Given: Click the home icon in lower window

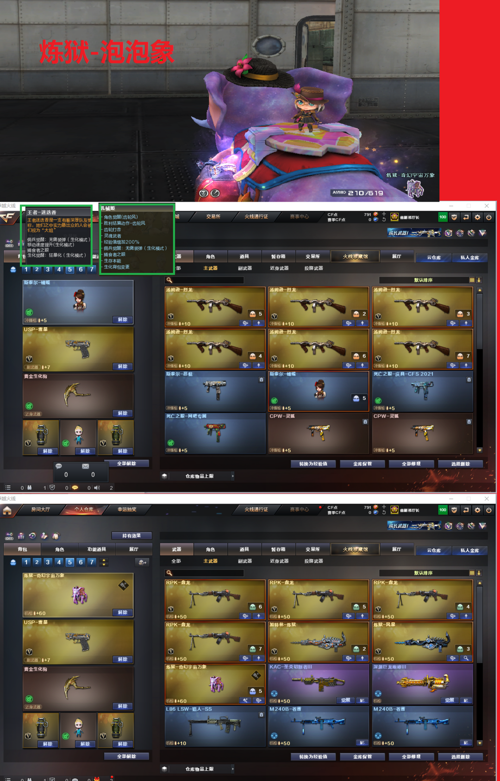Looking at the screenshot, I should [7, 510].
